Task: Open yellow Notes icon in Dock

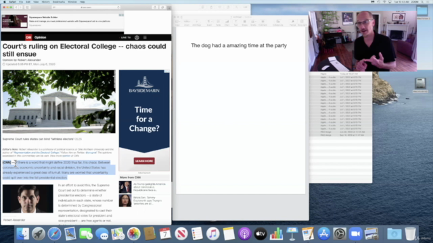Action: coord(229,234)
